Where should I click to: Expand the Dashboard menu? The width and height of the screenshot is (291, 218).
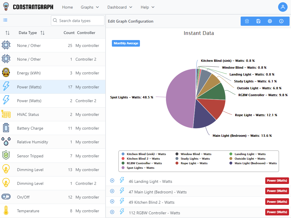coord(120,7)
